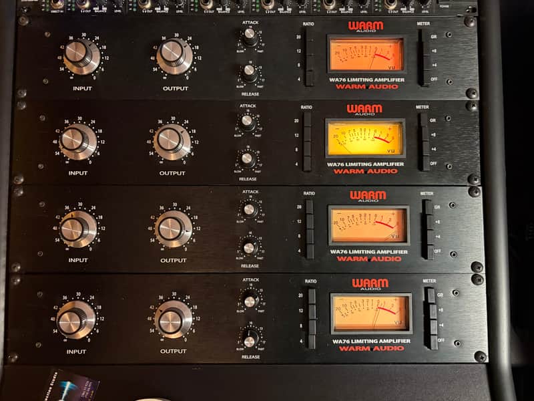Image resolution: width=534 pixels, height=401 pixels.
Task: Click the WARM Audio logo on bottom unit
Action: click(370, 284)
